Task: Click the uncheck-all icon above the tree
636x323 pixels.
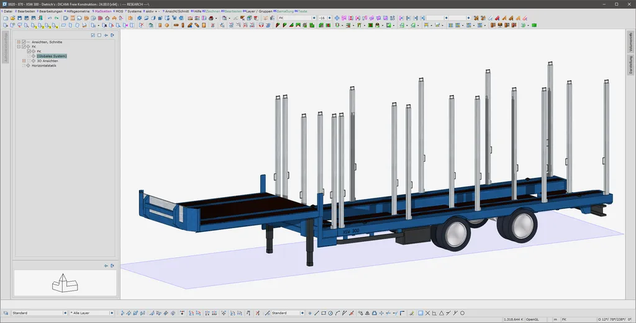Action: (99, 35)
